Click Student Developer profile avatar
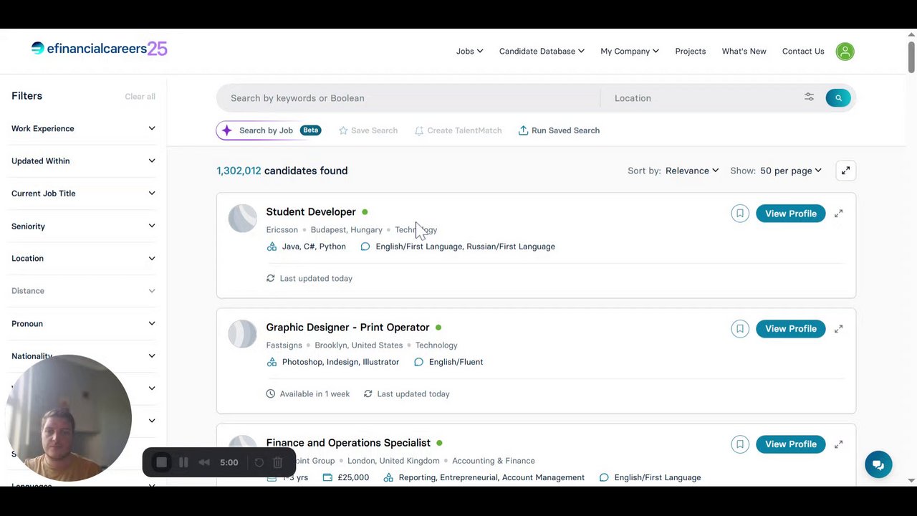Screen dimensions: 917x516 (242, 219)
